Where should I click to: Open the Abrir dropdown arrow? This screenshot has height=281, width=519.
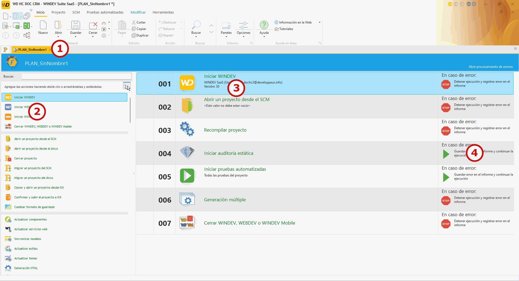[58, 37]
